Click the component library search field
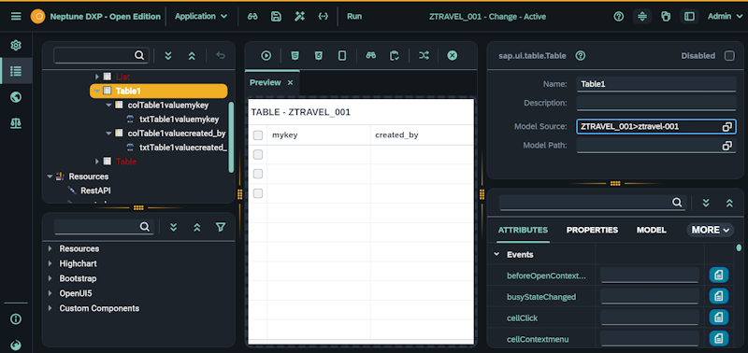748x353 pixels. [x=104, y=227]
